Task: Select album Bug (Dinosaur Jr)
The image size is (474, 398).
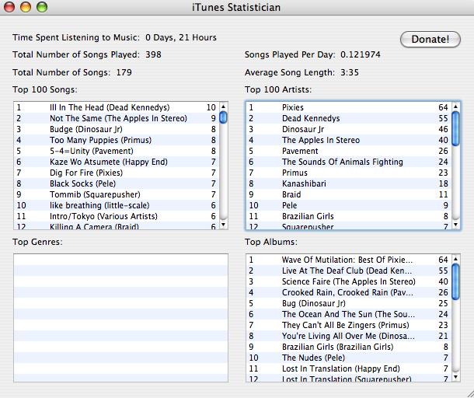Action: click(x=349, y=303)
